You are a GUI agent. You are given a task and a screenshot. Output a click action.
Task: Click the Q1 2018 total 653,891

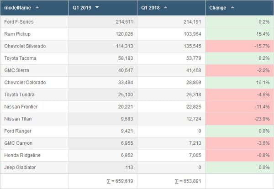(188, 181)
